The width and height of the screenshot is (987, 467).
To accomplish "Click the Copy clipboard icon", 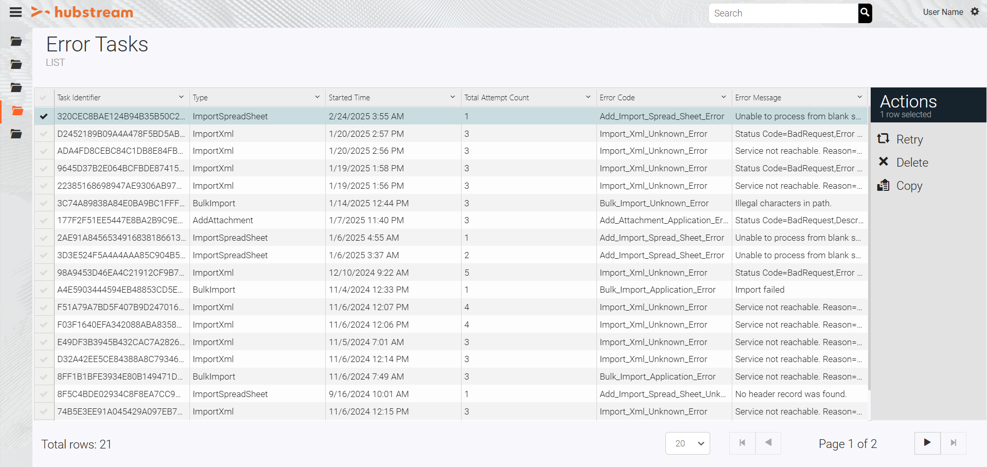I will pyautogui.click(x=883, y=185).
